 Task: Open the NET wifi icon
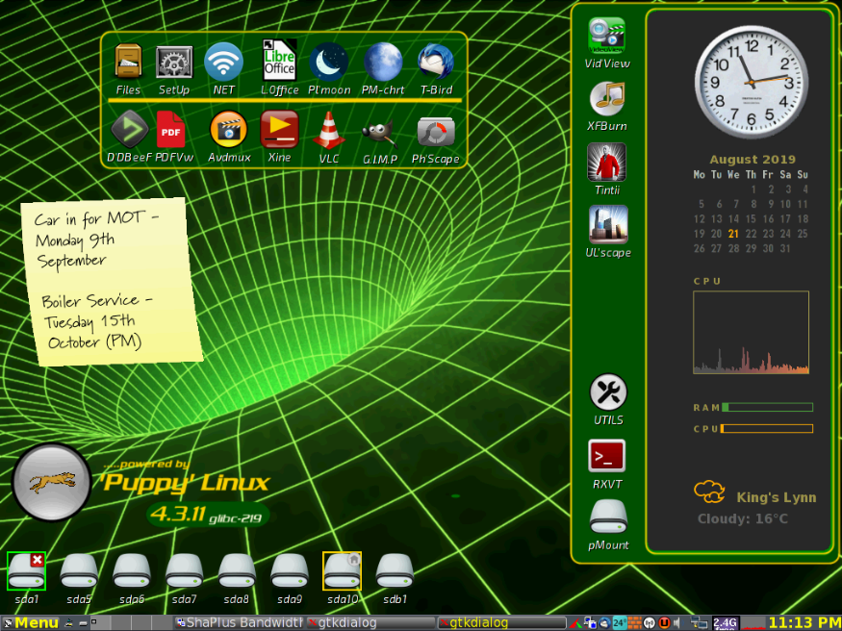click(223, 62)
